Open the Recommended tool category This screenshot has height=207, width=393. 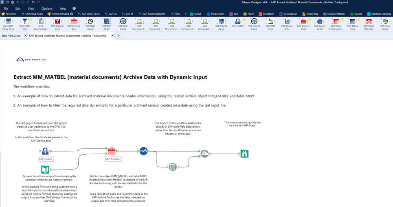[60, 14]
